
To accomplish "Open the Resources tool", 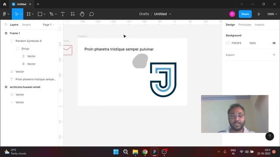I will [x=73, y=14].
